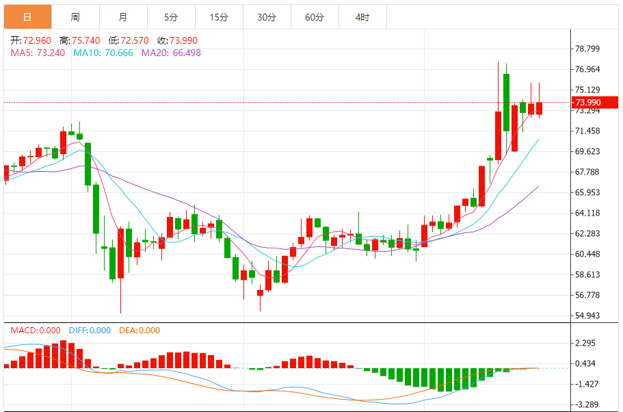Click the 54.943 price axis label

(587, 316)
